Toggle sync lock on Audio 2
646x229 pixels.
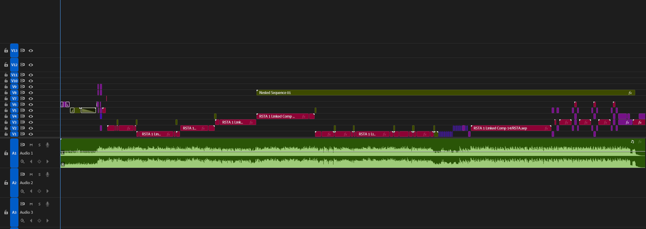point(23,175)
